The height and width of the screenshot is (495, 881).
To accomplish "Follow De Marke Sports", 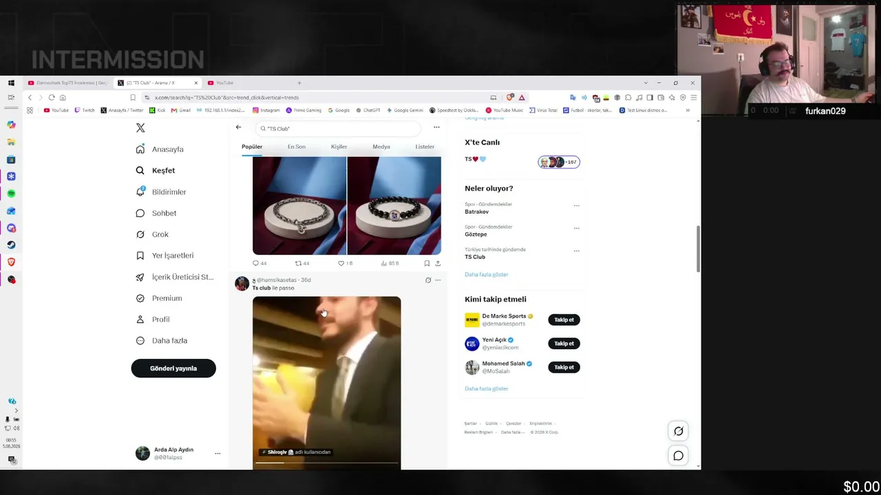I will coord(564,320).
